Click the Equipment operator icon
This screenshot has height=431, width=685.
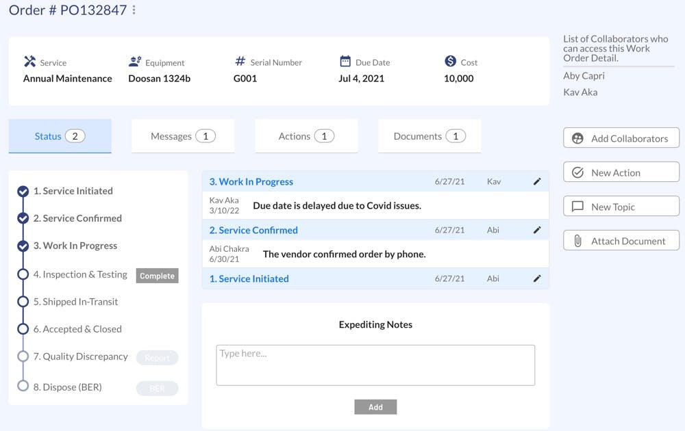tap(135, 62)
